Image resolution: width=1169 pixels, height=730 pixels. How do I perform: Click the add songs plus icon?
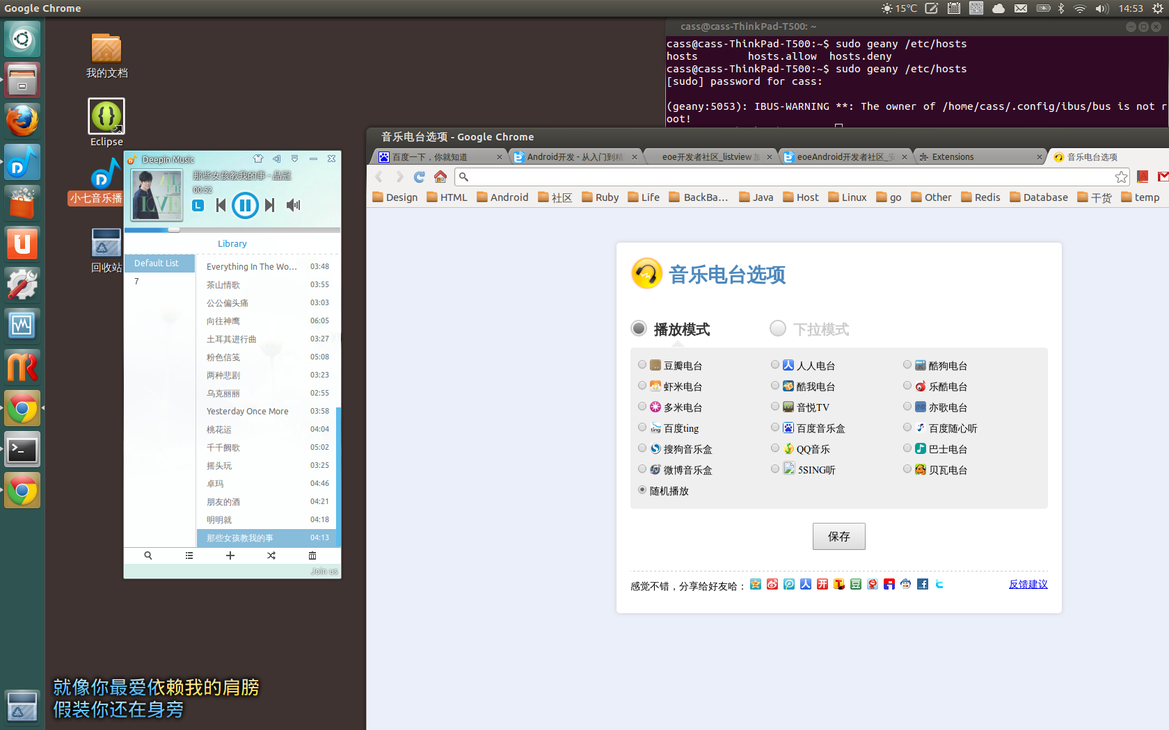[230, 555]
